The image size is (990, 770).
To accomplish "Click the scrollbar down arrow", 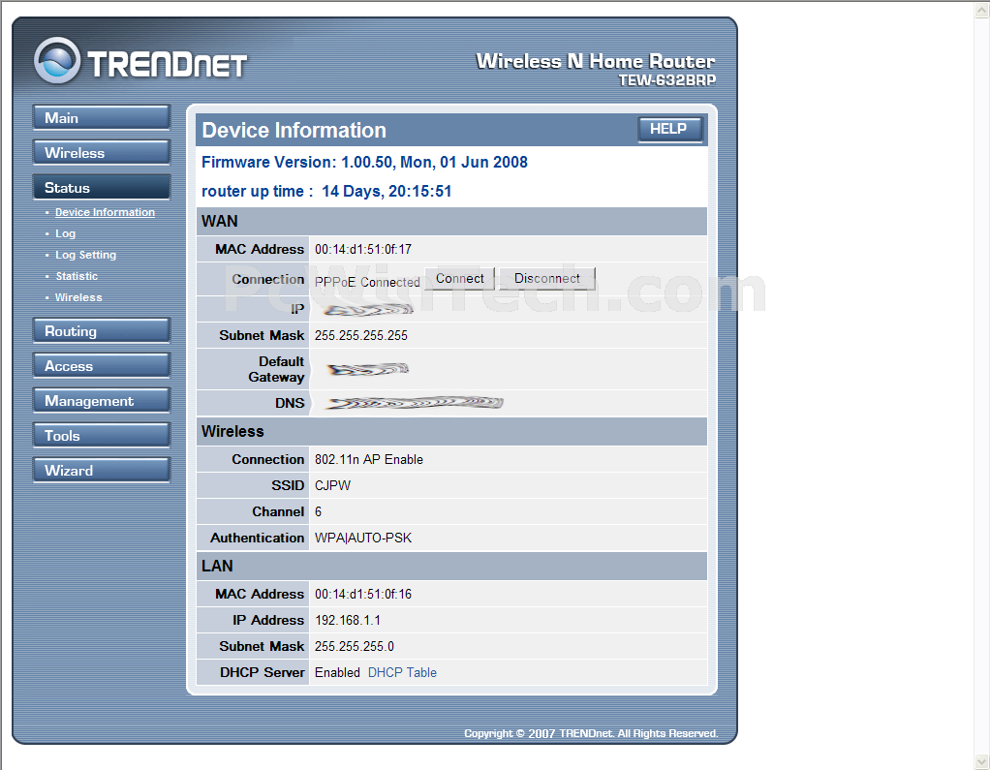I will tap(982, 761).
